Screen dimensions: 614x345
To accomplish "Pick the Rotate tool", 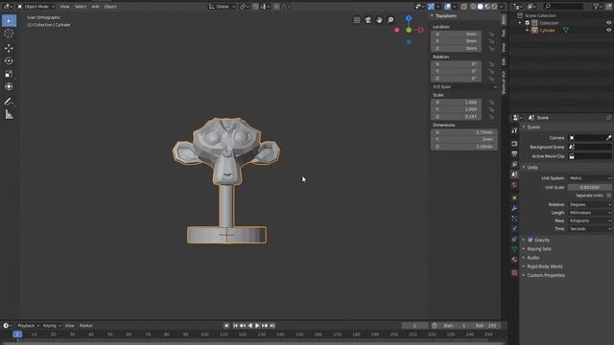I will [9, 61].
